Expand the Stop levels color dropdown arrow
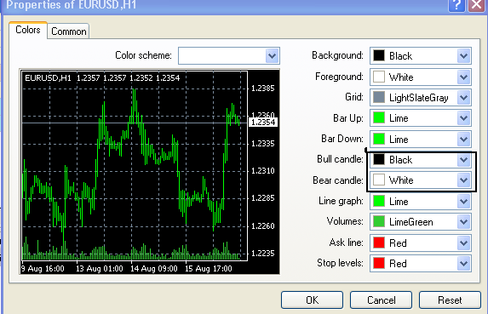Image resolution: width=488 pixels, height=314 pixels. click(463, 264)
